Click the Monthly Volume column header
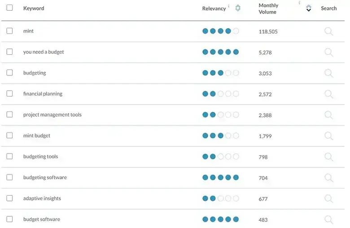350x228 pixels. pos(268,9)
